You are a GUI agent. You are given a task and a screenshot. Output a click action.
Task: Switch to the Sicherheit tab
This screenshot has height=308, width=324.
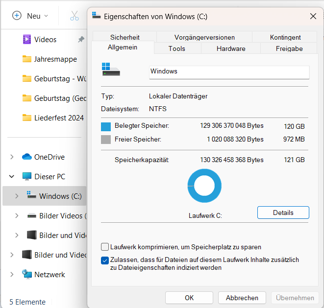point(125,37)
